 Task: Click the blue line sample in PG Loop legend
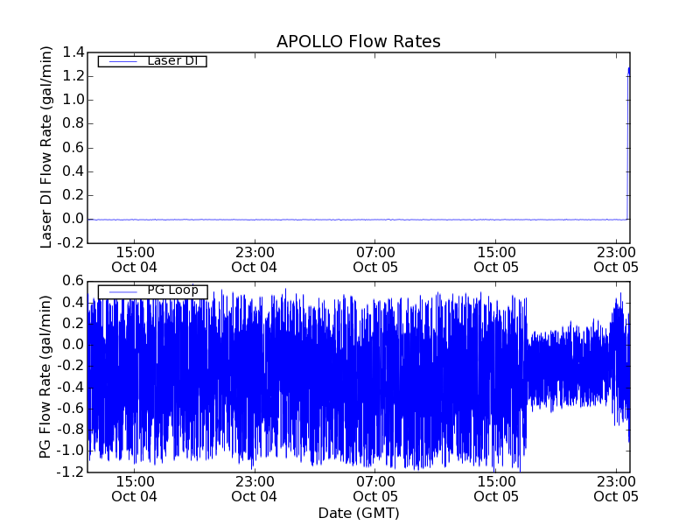coord(122,291)
